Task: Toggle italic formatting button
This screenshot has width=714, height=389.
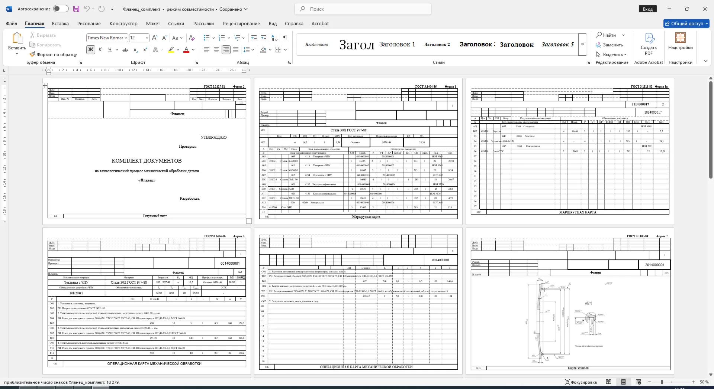Action: tap(100, 50)
